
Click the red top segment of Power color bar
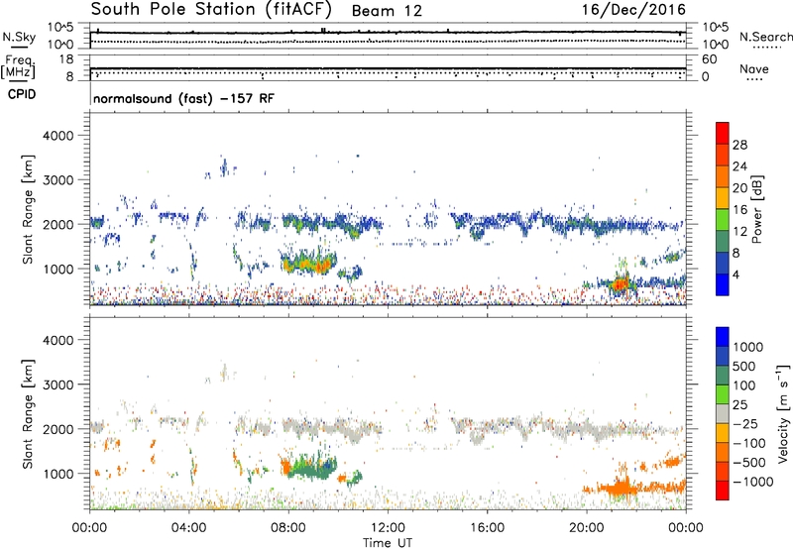point(723,133)
